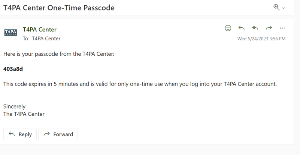
Task: Click the forward arrow icon in header
Action: click(x=269, y=28)
